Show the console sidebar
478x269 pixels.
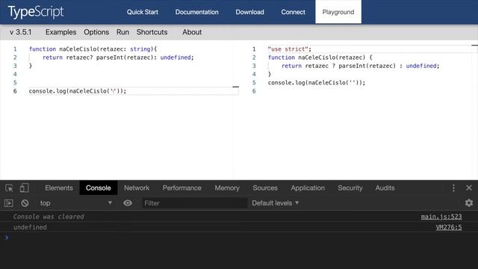(9, 203)
